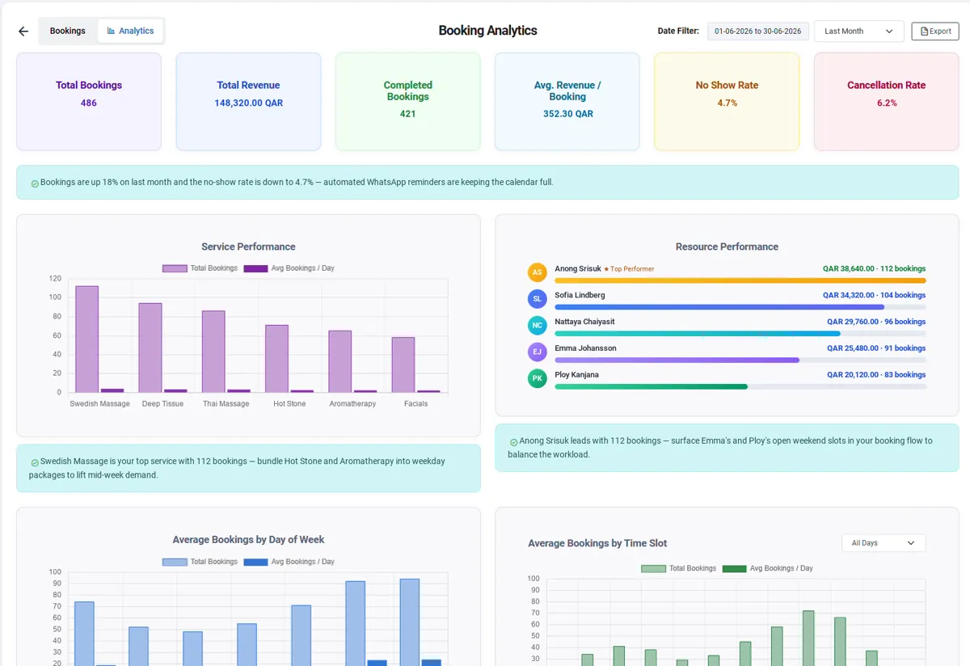Screen dimensions: 970x666
Task: Click the Average Bookings by Day of Week title
Action: [248, 540]
